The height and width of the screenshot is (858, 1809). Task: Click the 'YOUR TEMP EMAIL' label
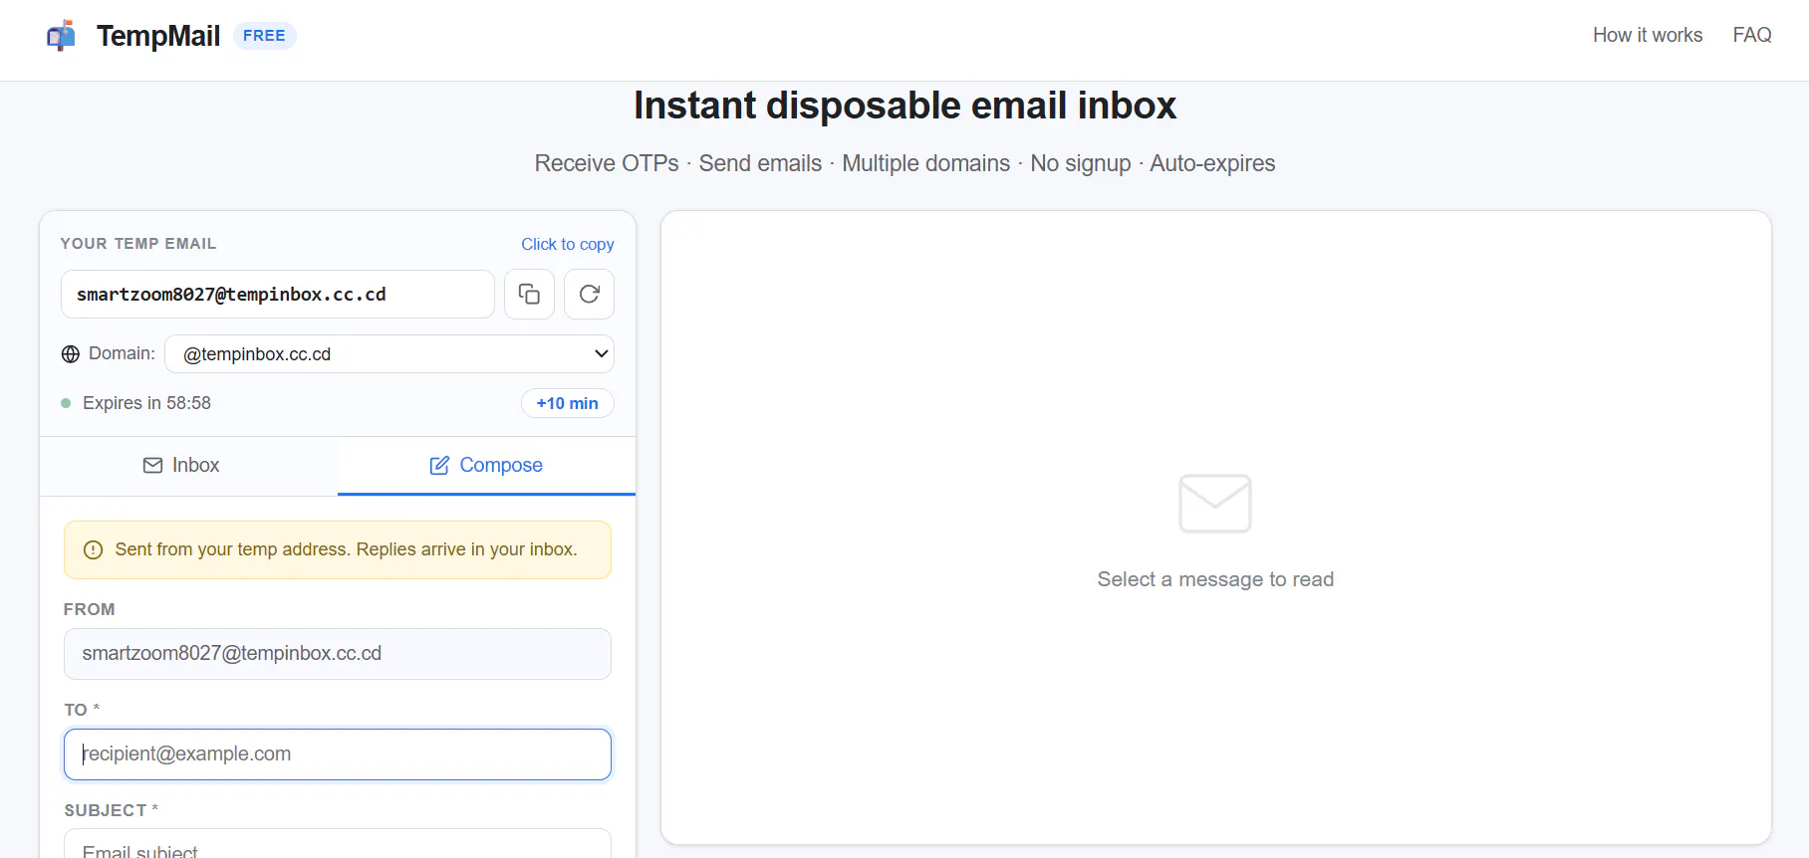[138, 244]
